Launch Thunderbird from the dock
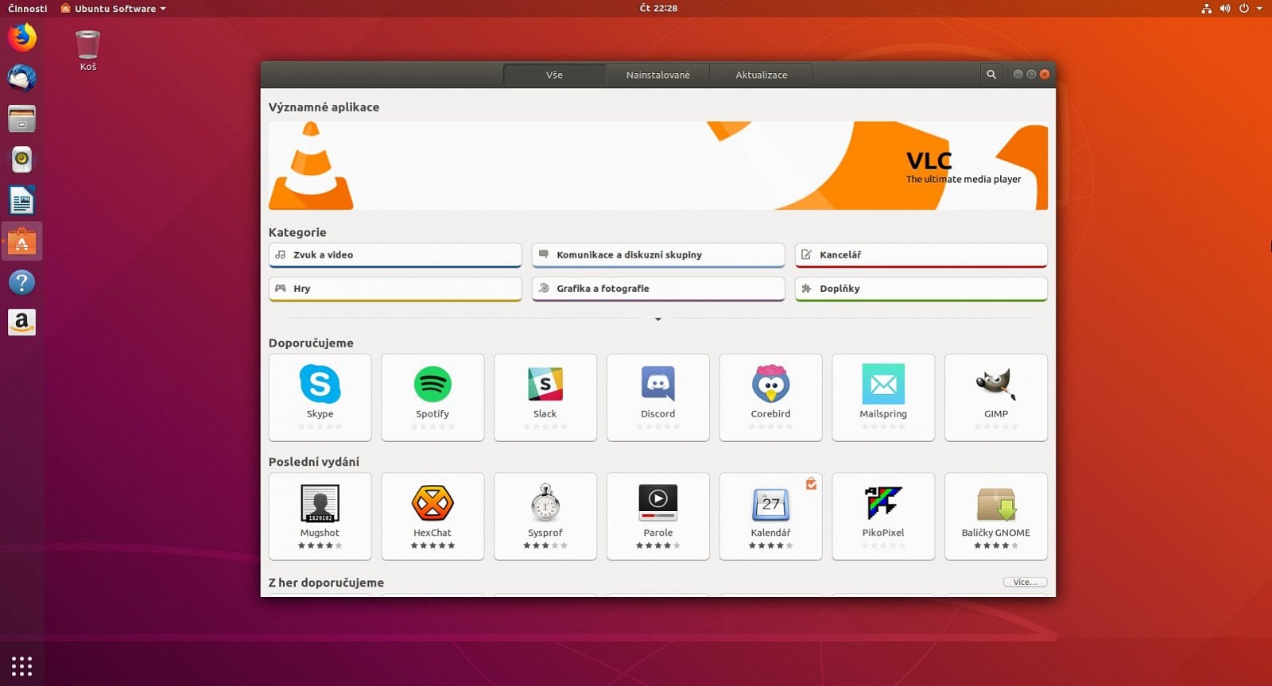1272x686 pixels. tap(21, 78)
